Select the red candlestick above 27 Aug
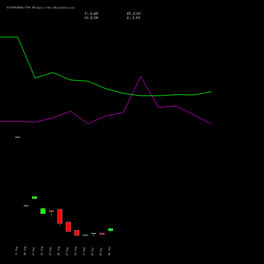Viewport: 264px width, 264px height. pos(68,227)
